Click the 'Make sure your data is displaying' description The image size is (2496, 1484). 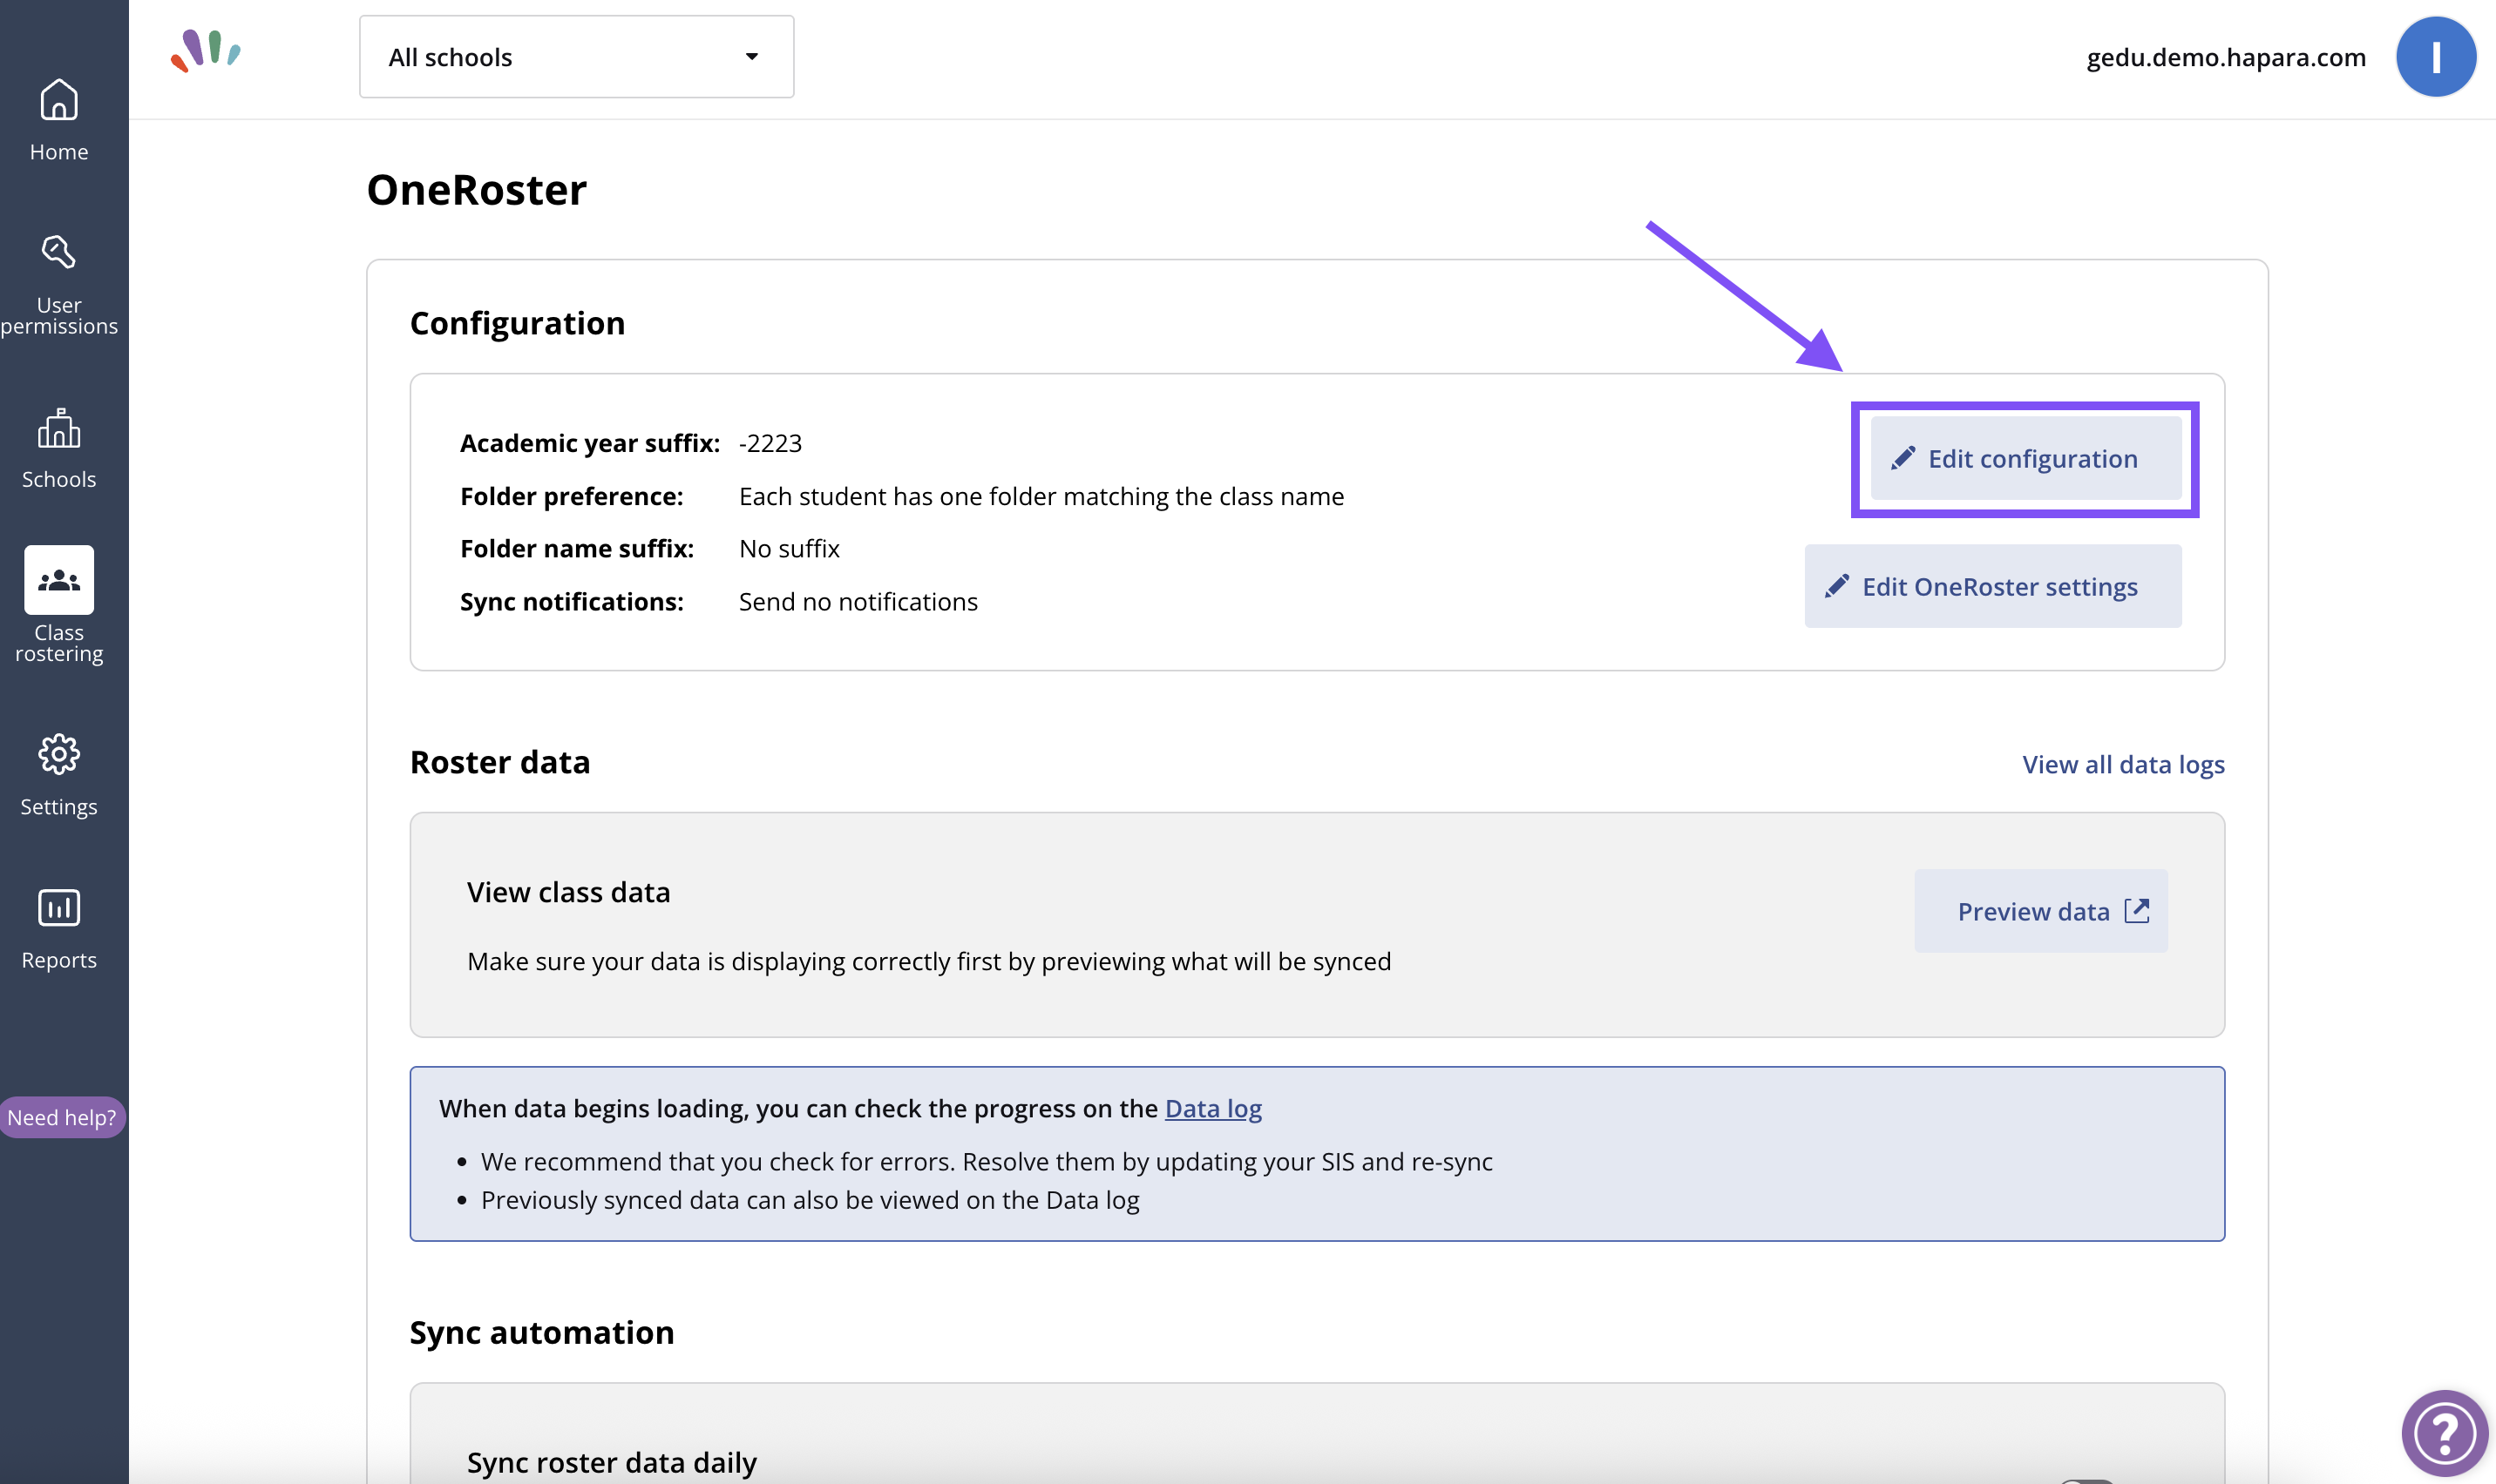pyautogui.click(x=929, y=961)
